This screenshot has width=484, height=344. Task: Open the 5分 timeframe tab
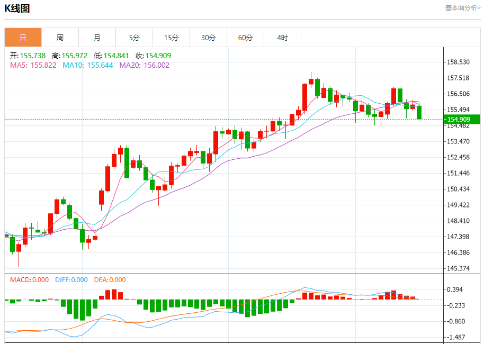pyautogui.click(x=134, y=38)
